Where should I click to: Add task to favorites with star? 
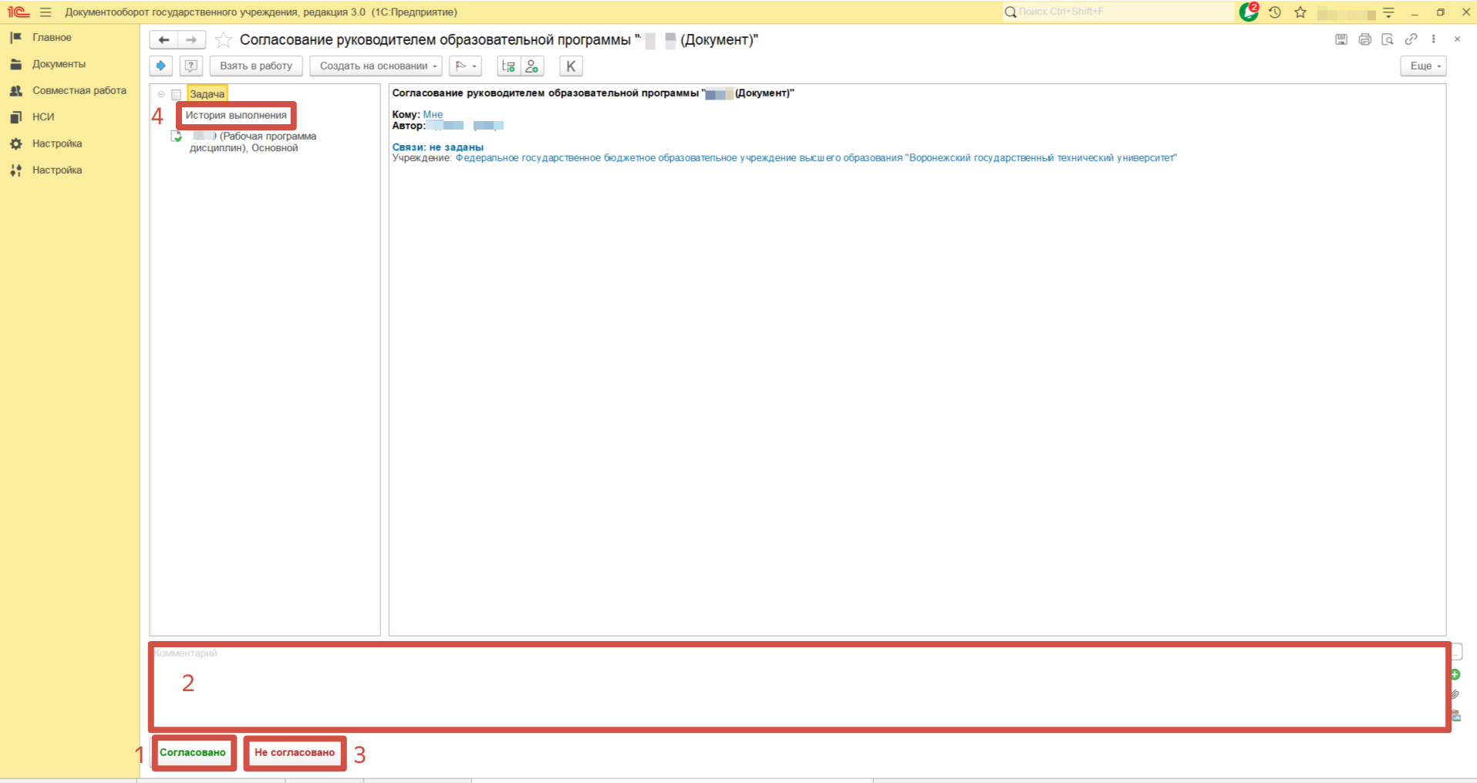pos(224,40)
